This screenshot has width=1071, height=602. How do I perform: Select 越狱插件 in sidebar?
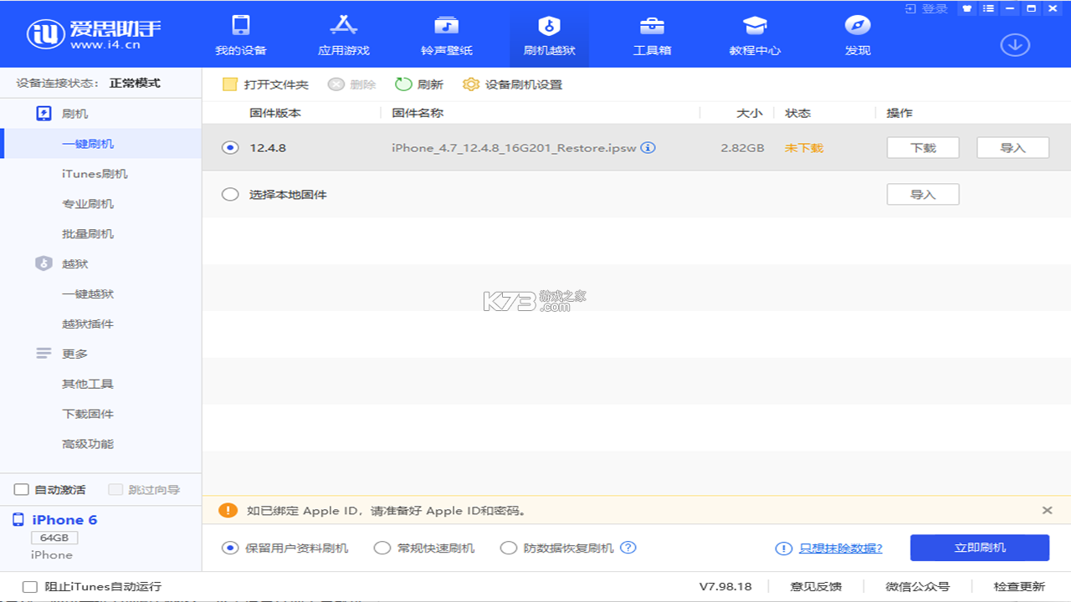[x=88, y=324]
